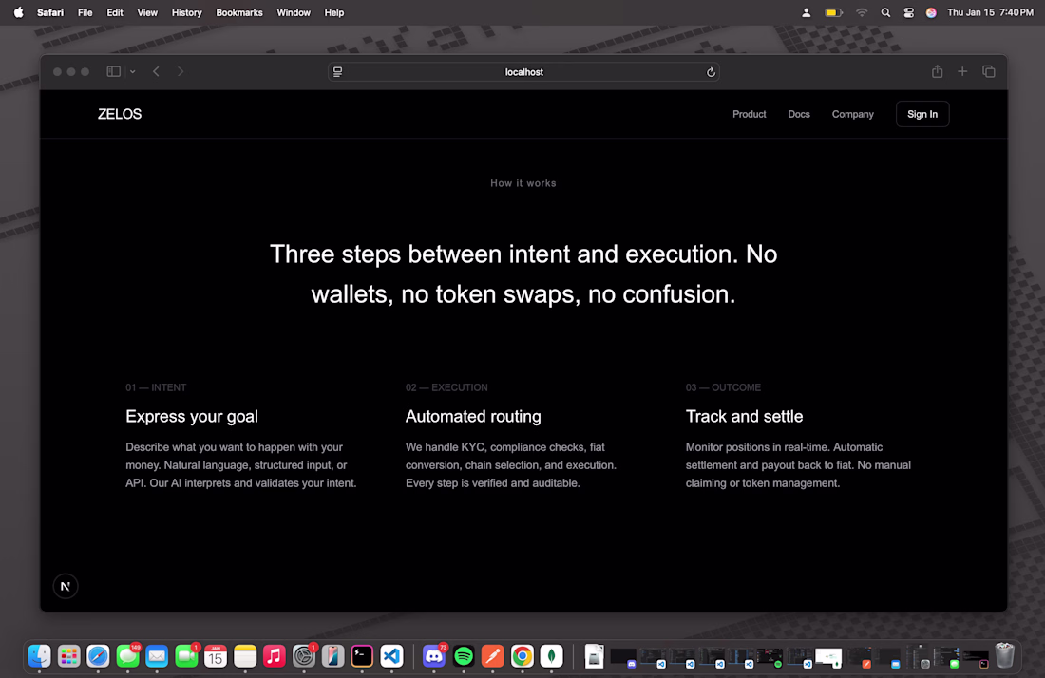Screen dimensions: 1045x678
Task: Check the battery status icon
Action: click(834, 12)
